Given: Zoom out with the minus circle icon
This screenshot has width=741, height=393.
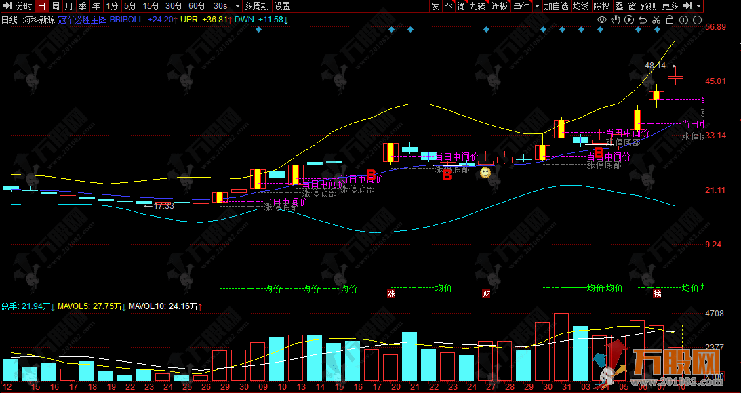Looking at the screenshot, I should 697,20.
